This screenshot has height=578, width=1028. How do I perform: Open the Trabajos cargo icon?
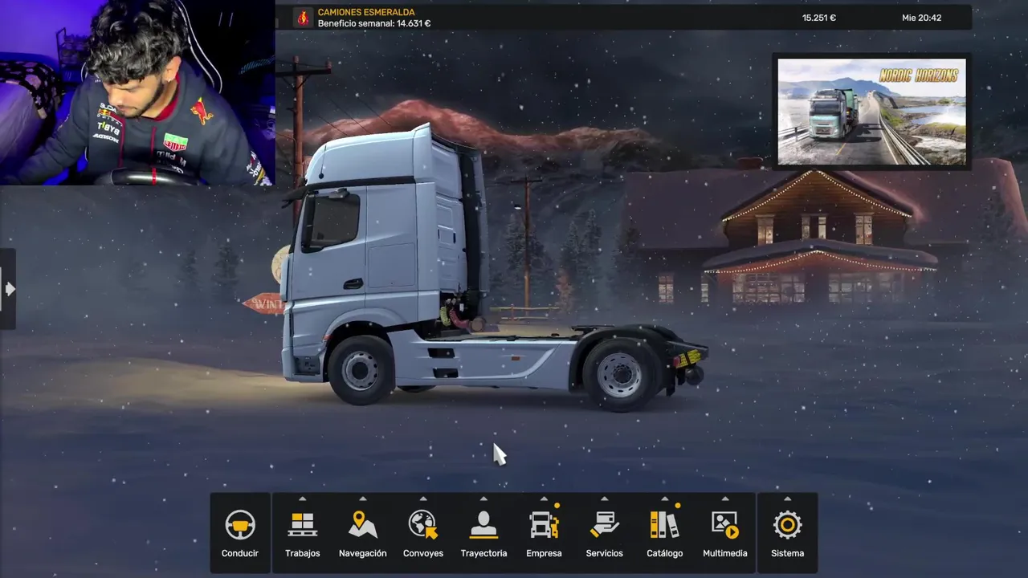[x=303, y=526]
